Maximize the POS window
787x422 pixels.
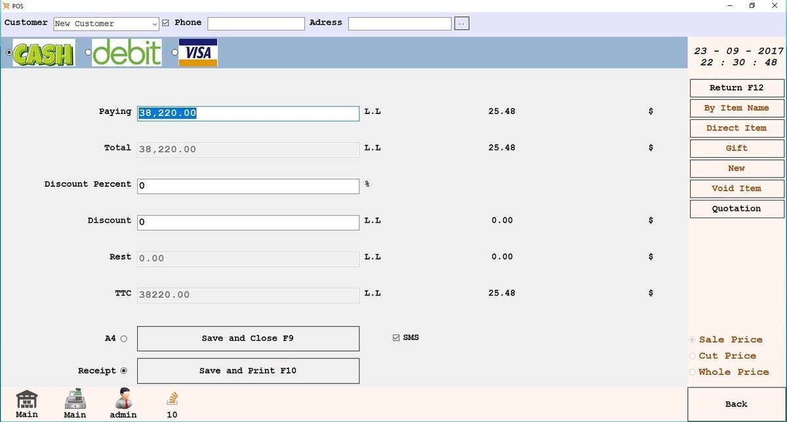752,5
